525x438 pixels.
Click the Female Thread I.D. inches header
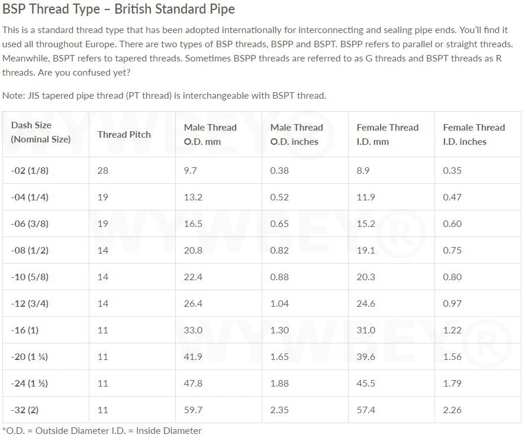coord(474,134)
